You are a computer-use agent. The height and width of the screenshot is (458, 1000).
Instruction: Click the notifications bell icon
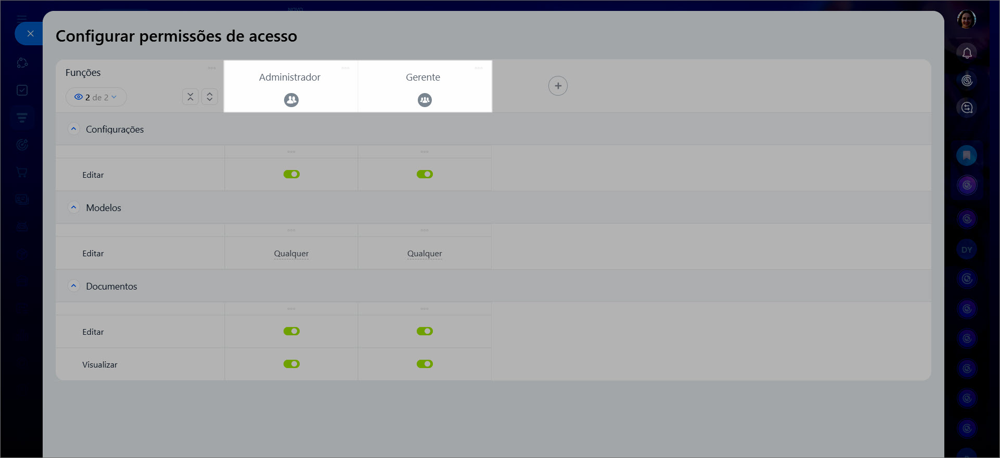(x=967, y=53)
